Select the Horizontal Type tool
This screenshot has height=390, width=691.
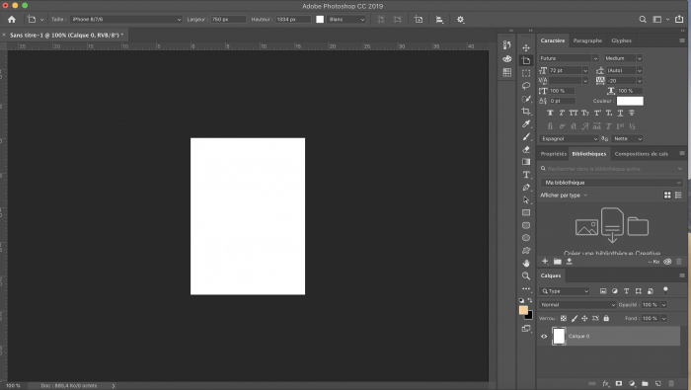(526, 175)
